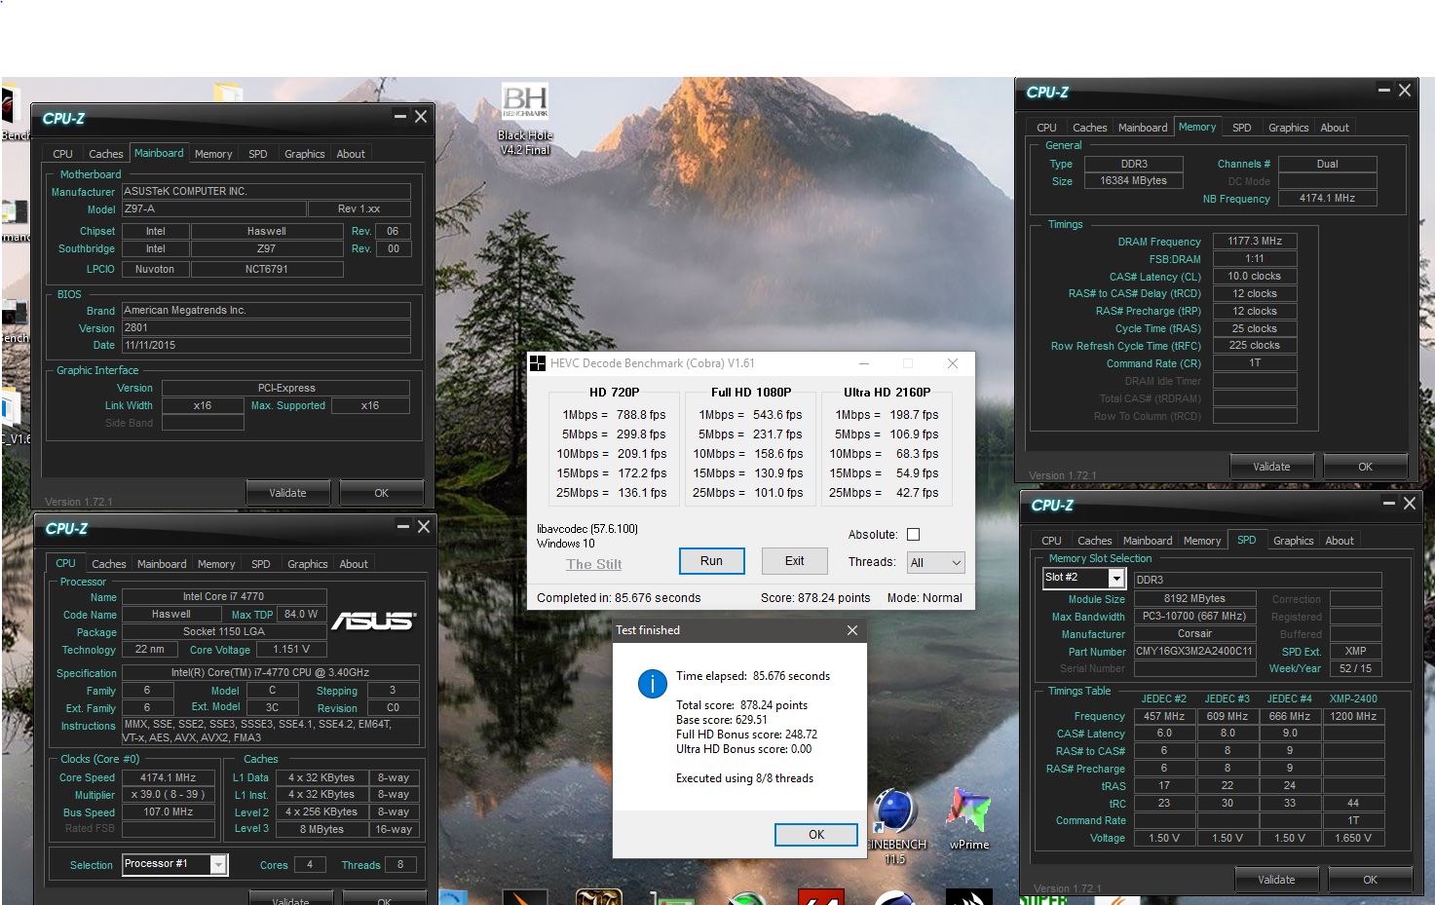Screen dimensions: 1435x905
Task: Open Graphics tab in the CPU-tab CPU-Z window
Action: click(307, 564)
